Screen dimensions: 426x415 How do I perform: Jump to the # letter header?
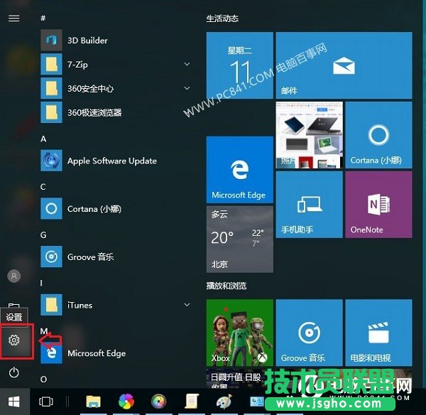pos(43,18)
